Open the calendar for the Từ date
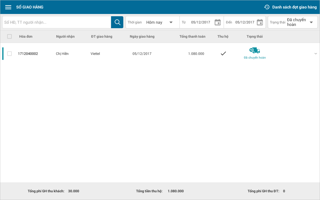This screenshot has width=320, height=200. click(x=218, y=22)
